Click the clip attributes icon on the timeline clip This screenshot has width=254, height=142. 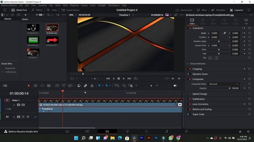point(180,105)
